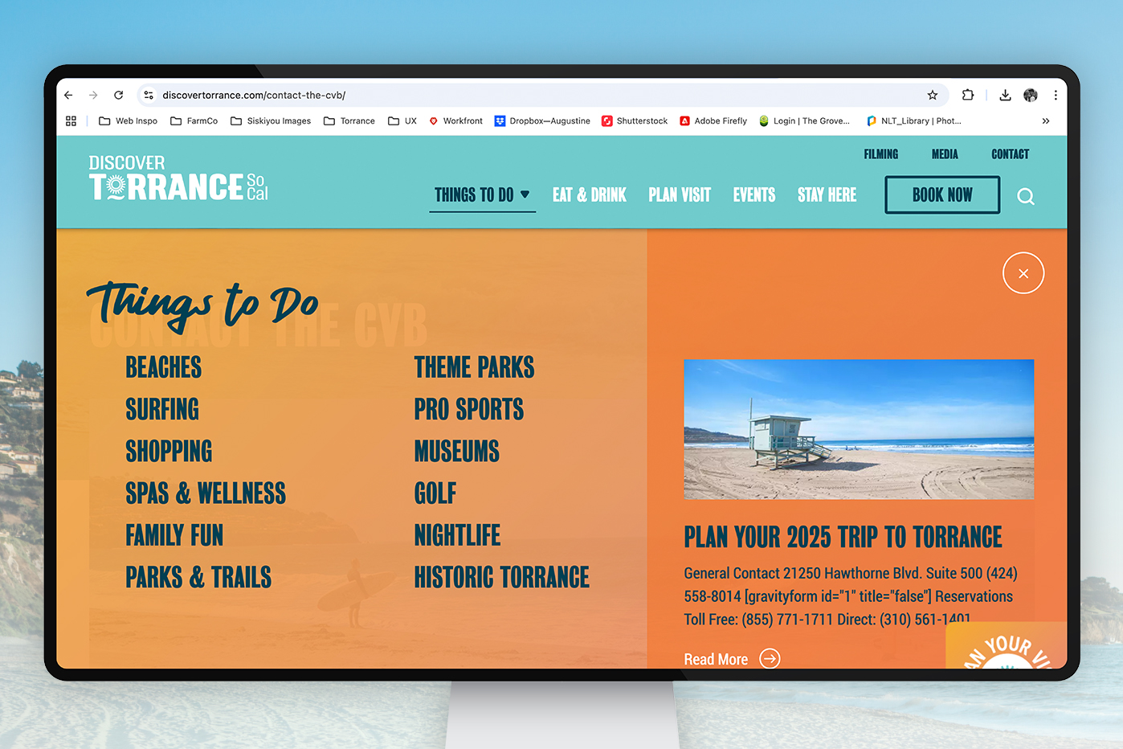The width and height of the screenshot is (1123, 749).
Task: Click the lifeguard tower beach photo
Action: coord(858,429)
